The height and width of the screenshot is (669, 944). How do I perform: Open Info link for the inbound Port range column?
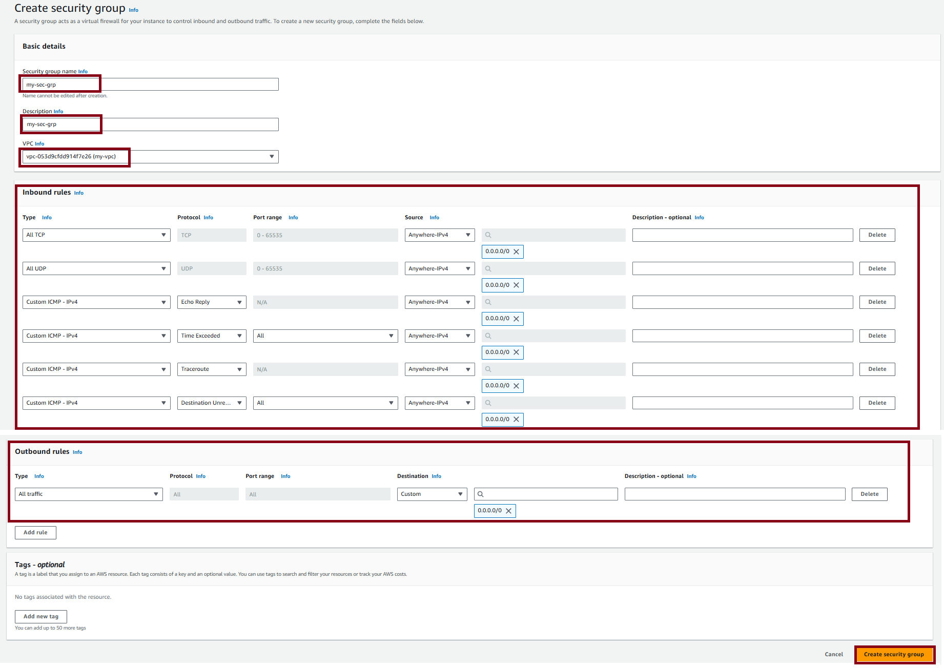click(293, 218)
